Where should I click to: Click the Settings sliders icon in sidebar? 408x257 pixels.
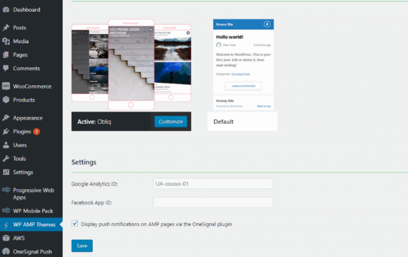(6, 172)
